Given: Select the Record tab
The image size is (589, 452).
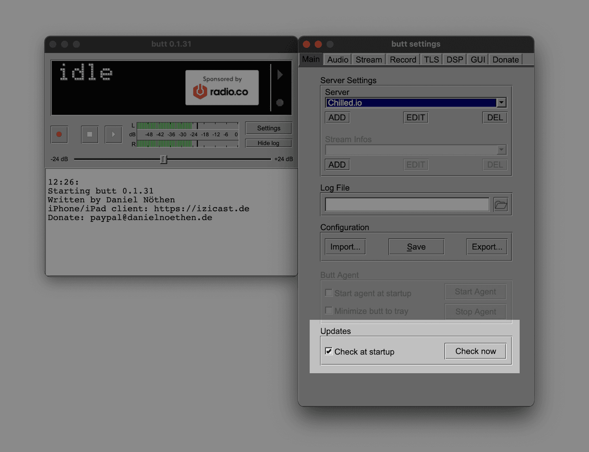Looking at the screenshot, I should click(x=403, y=60).
